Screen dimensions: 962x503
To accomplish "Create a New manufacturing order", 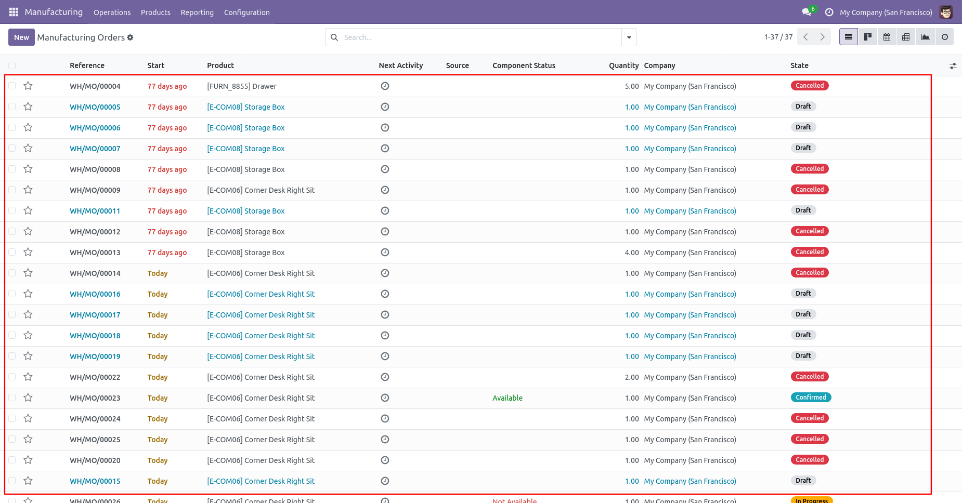I will coord(21,37).
